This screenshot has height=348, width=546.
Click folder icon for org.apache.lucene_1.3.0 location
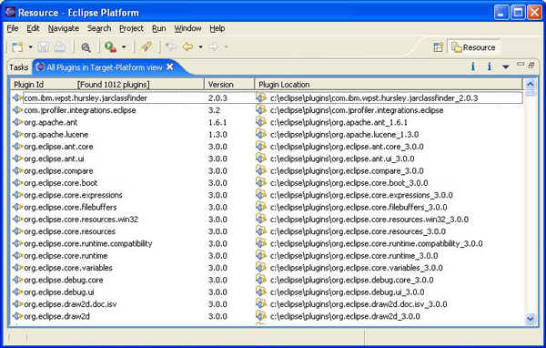pyautogui.click(x=261, y=134)
